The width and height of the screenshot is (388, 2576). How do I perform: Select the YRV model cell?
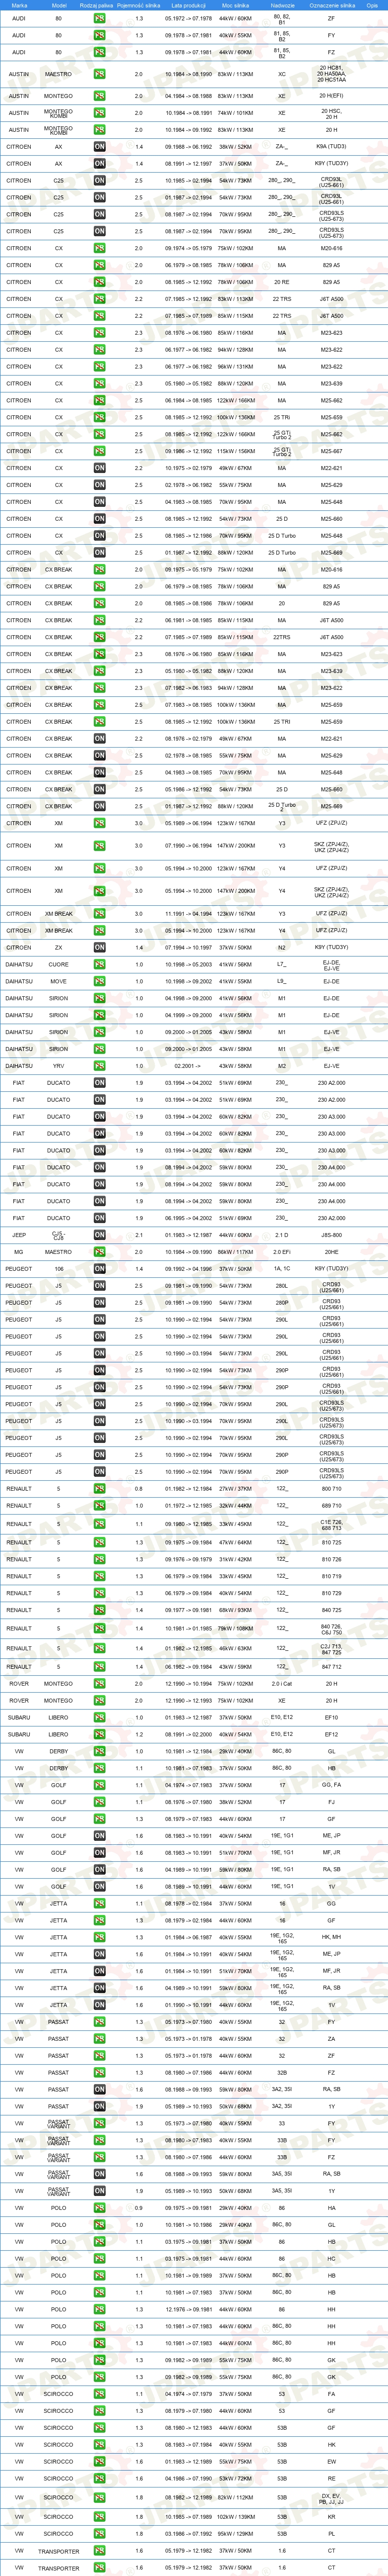tap(58, 1066)
